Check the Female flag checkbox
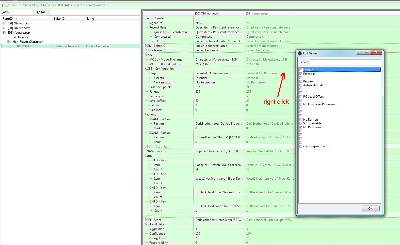Viewport: 400px width, 245px height. point(301,70)
